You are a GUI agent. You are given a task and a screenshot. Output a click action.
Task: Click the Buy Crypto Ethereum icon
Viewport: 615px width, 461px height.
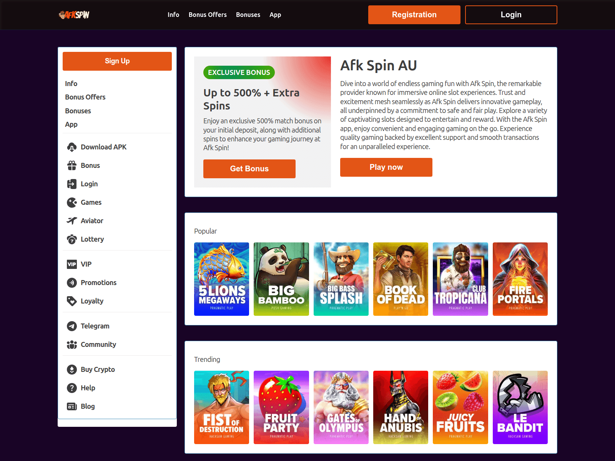[x=72, y=369]
